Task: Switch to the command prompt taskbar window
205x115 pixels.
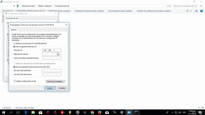Action: pos(136,112)
